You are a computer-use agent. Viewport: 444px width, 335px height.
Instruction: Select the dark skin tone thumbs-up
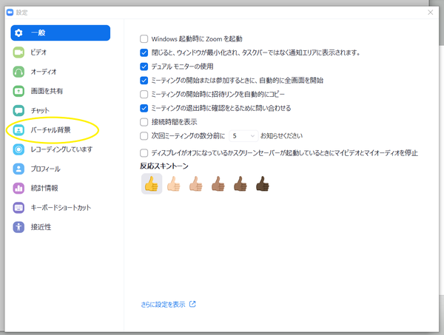[263, 184]
